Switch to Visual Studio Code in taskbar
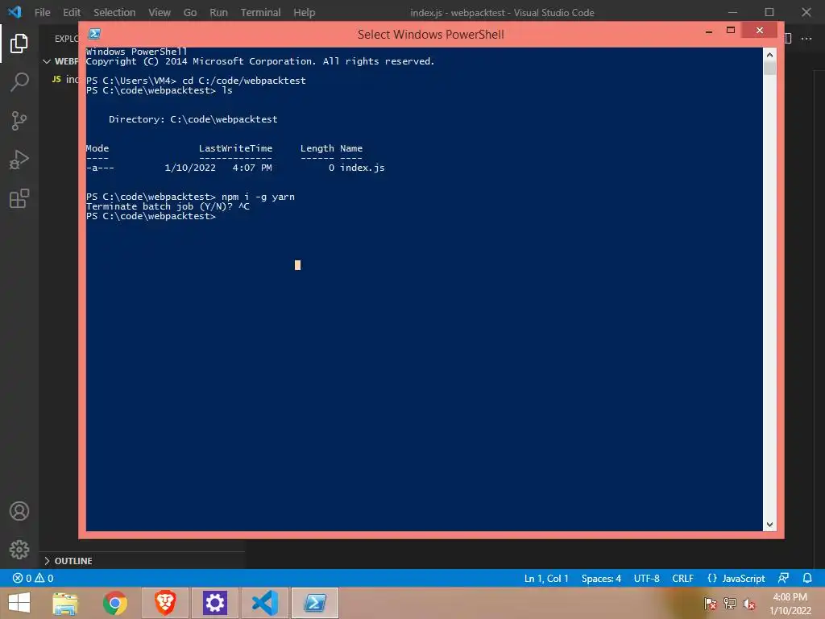Screen dimensions: 825x619 (x=265, y=603)
